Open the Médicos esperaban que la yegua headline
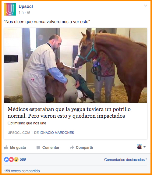This screenshot has width=152, height=175. click(x=69, y=112)
